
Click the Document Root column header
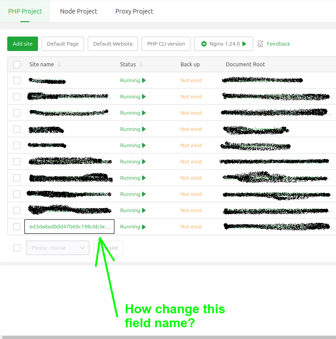(245, 65)
